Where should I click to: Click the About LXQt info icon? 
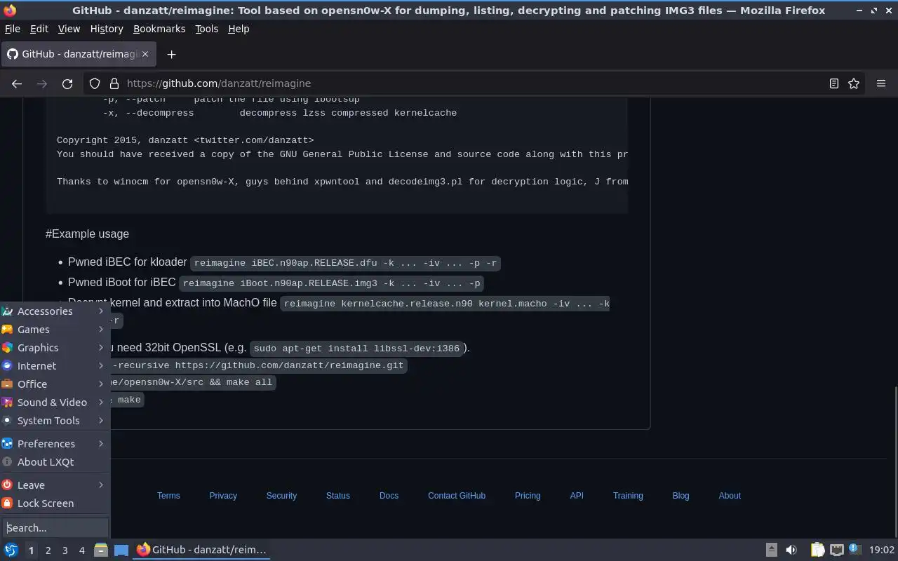pyautogui.click(x=7, y=462)
